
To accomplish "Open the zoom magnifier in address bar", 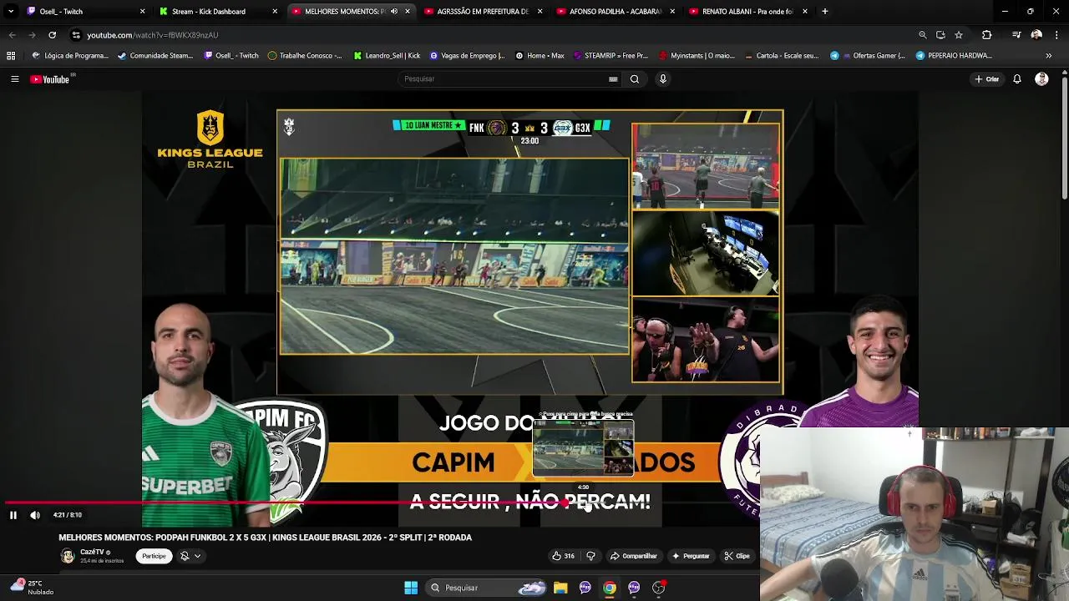I will (922, 35).
